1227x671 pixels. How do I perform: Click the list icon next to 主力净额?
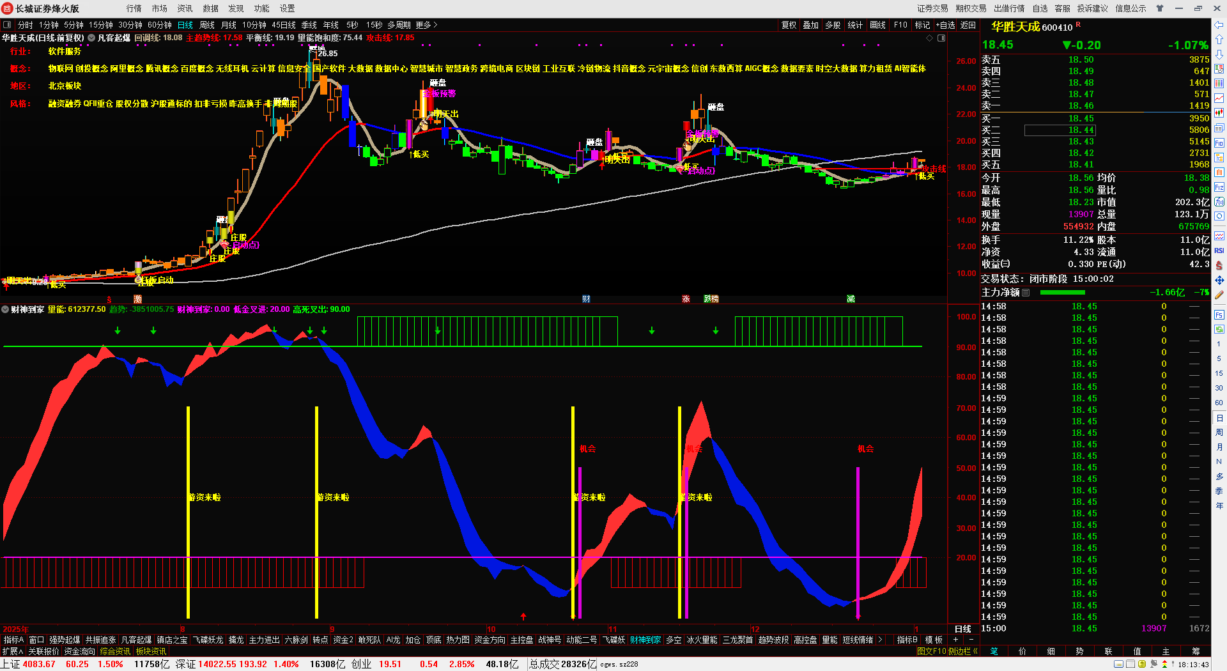coord(1026,293)
